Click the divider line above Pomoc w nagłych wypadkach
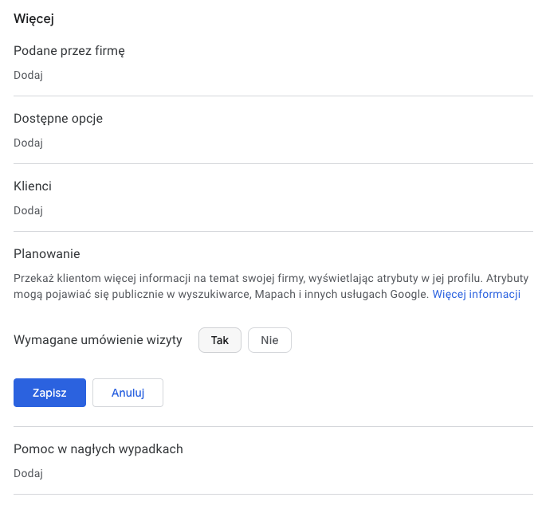This screenshot has width=538, height=505. [x=273, y=427]
